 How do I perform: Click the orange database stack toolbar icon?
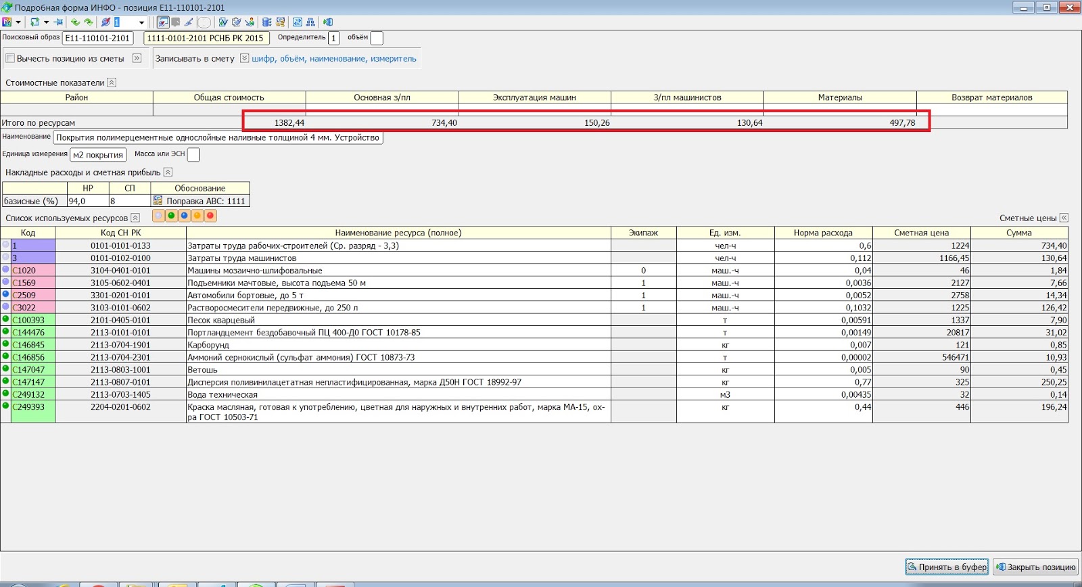(x=280, y=22)
